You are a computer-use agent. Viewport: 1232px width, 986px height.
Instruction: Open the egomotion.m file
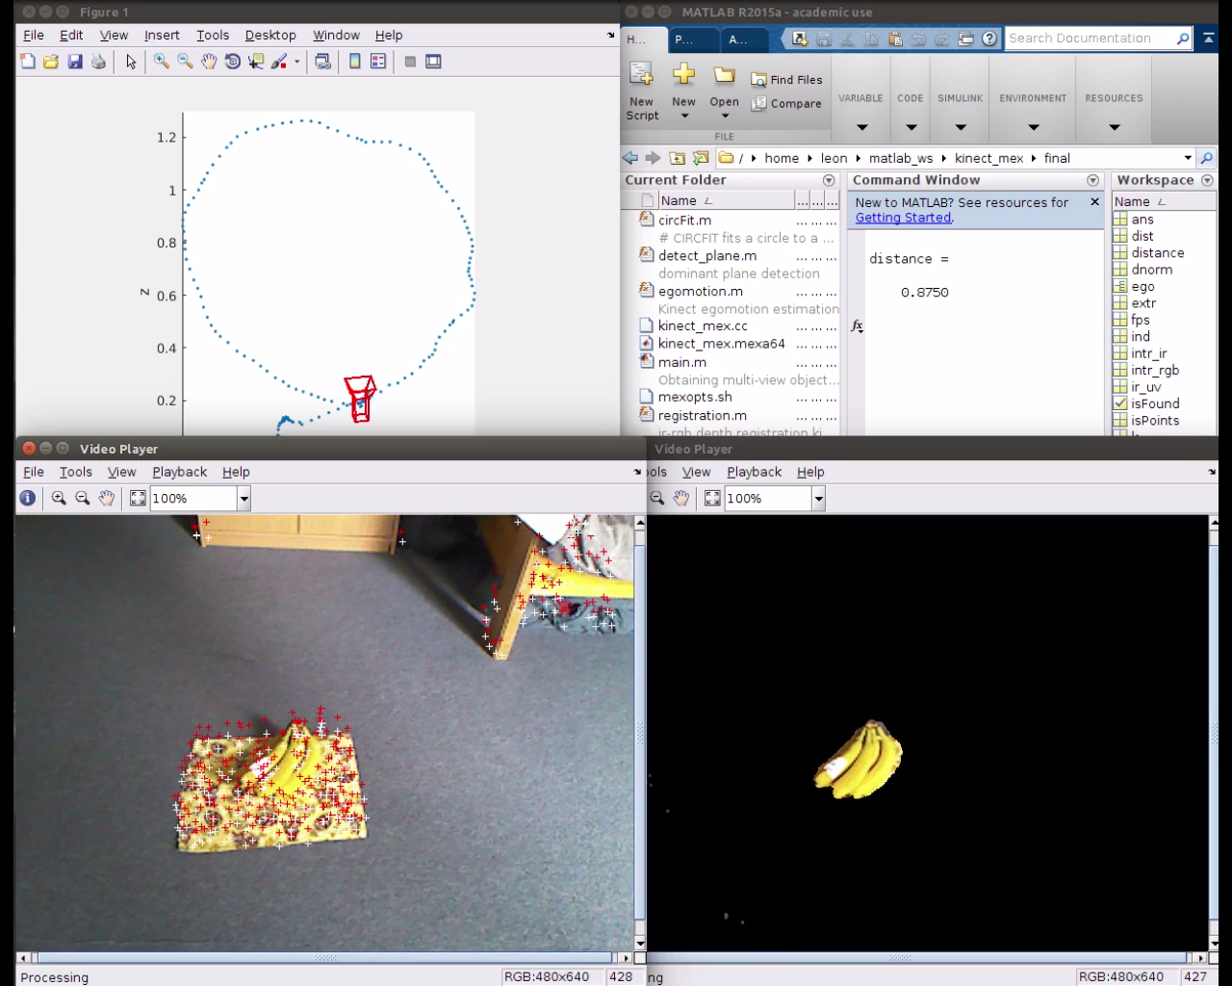point(700,291)
